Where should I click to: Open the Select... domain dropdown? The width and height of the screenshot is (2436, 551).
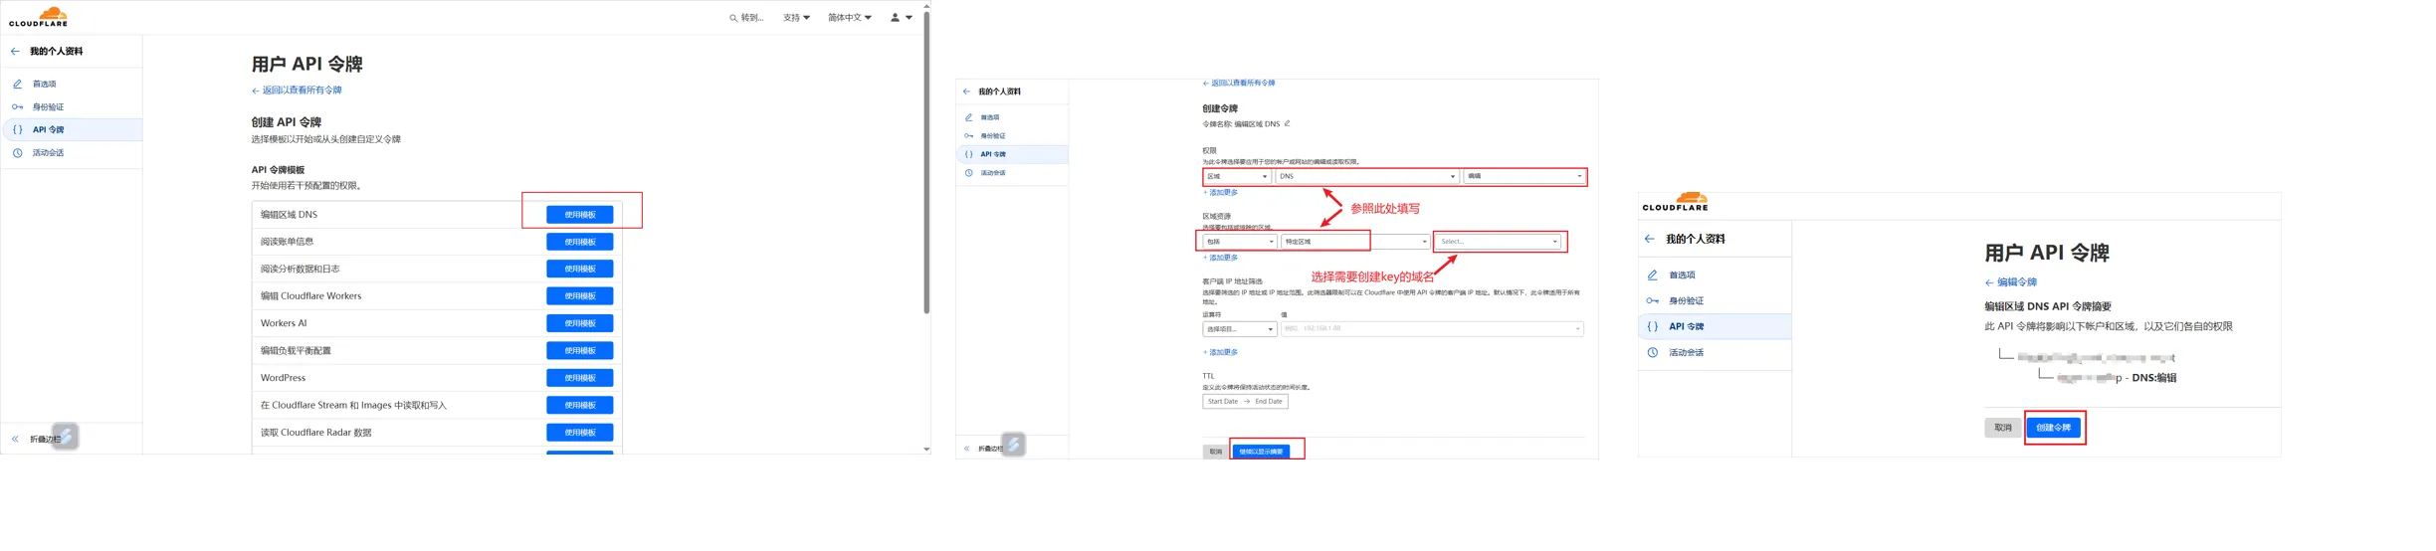[x=1499, y=242]
